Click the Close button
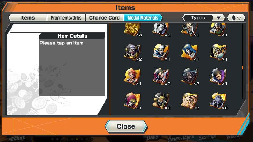The image size is (253, 142). (x=126, y=126)
